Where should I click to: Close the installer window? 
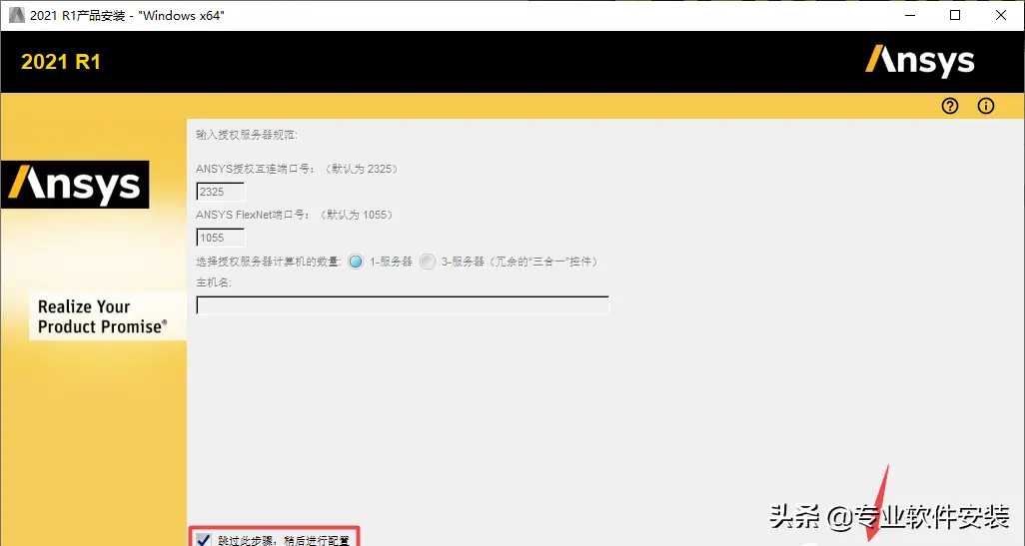(x=1001, y=15)
